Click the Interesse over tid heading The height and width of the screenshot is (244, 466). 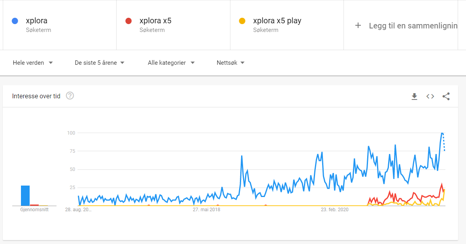(x=36, y=96)
